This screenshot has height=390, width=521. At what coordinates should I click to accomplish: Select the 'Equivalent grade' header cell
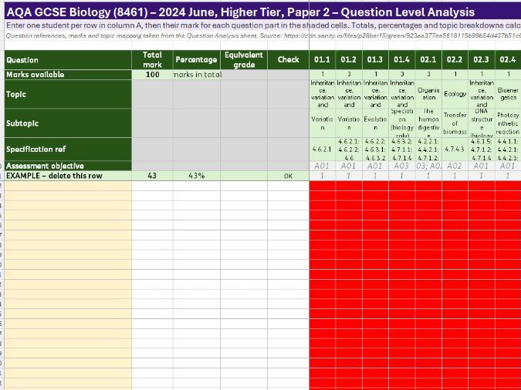pyautogui.click(x=244, y=60)
